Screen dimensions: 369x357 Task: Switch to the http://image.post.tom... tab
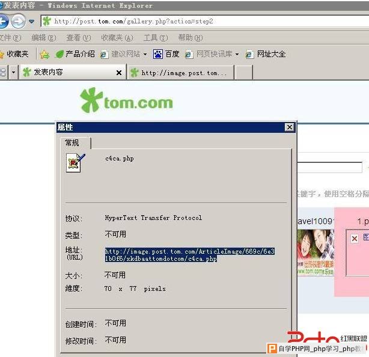pyautogui.click(x=181, y=73)
